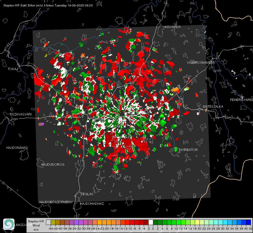253x233 pixels.
Task: Click the VÁSÁROSNAMÉNY town label
Action: [201, 62]
